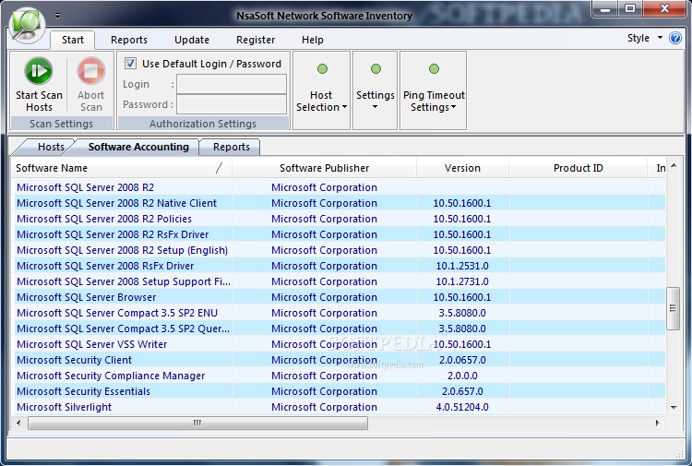The width and height of the screenshot is (692, 466).
Task: Click the quick access toolbar customize arrow
Action: pos(58,16)
